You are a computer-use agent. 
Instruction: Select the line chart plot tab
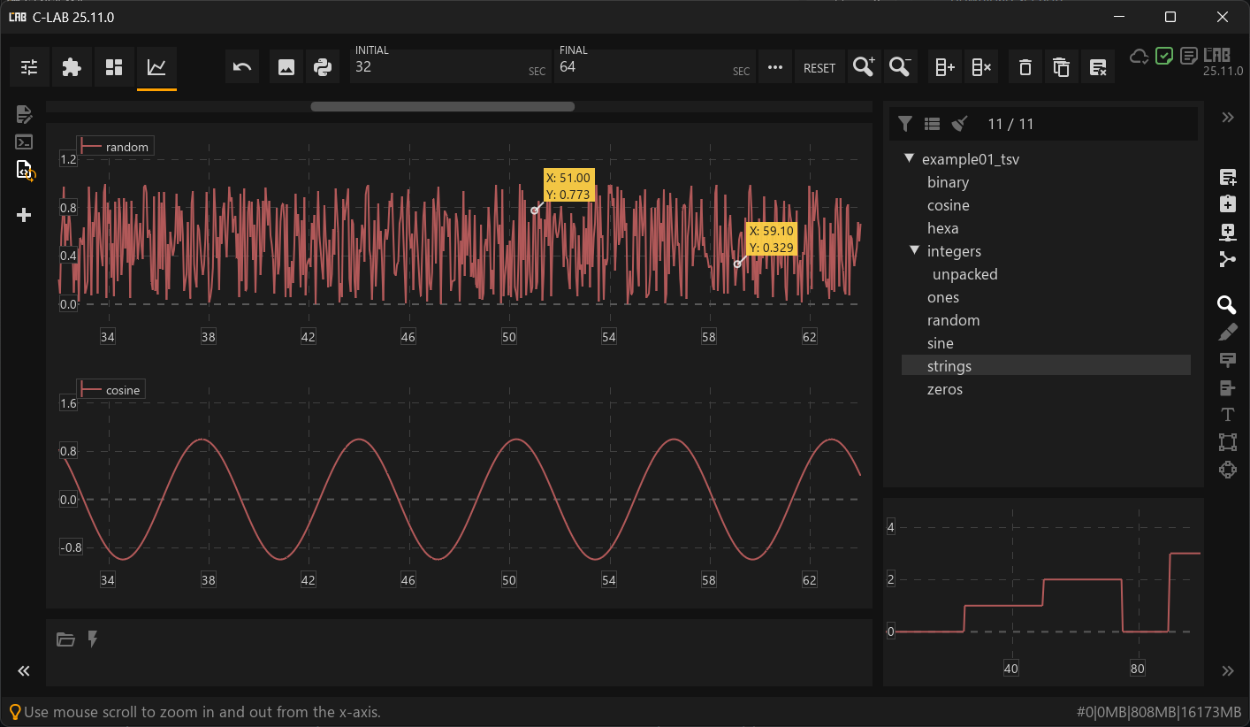(156, 67)
